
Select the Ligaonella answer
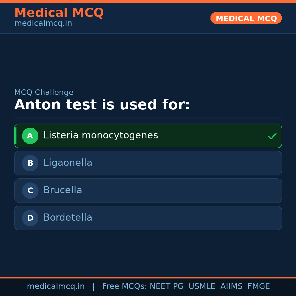[x=68, y=163]
